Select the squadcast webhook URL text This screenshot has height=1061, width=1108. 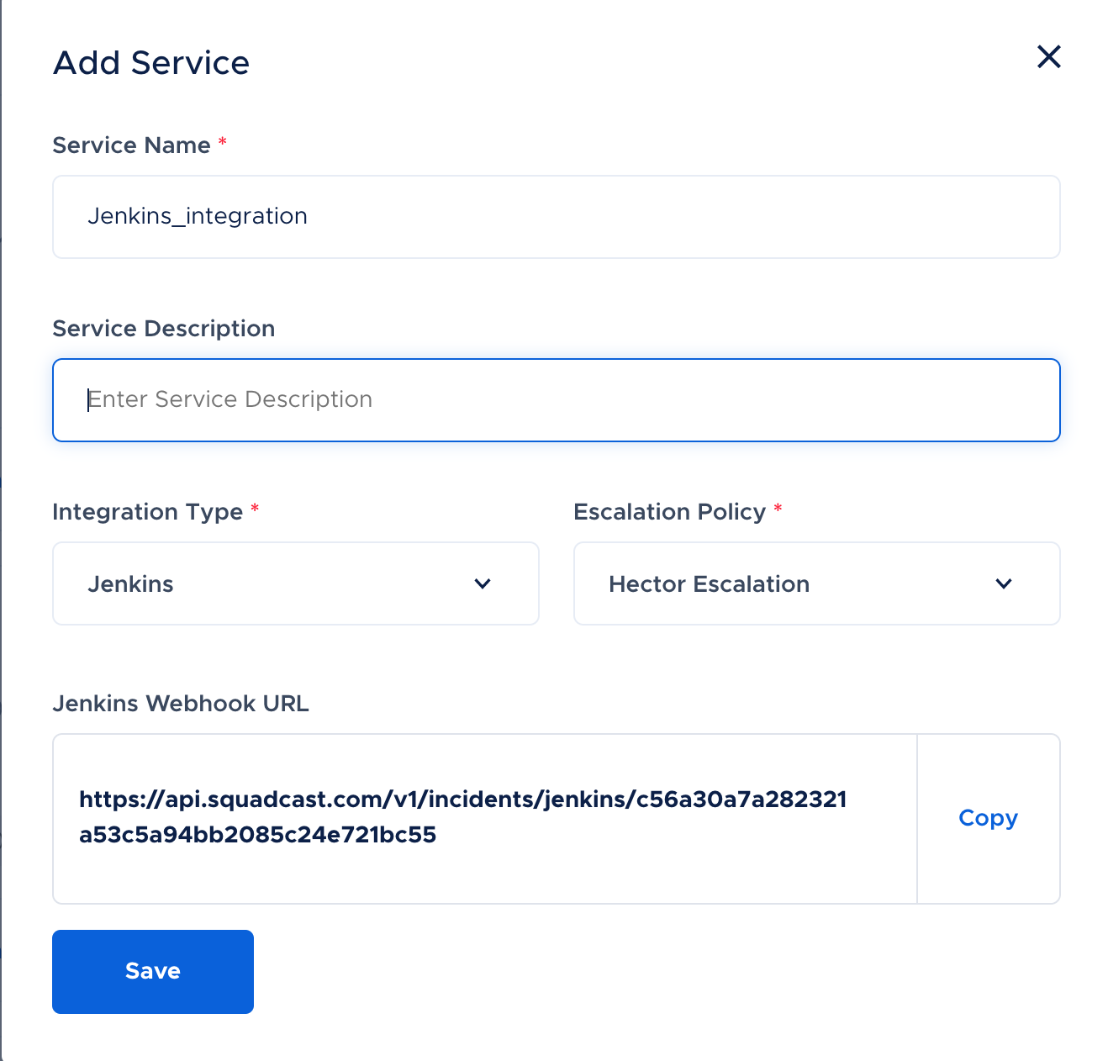click(x=462, y=816)
